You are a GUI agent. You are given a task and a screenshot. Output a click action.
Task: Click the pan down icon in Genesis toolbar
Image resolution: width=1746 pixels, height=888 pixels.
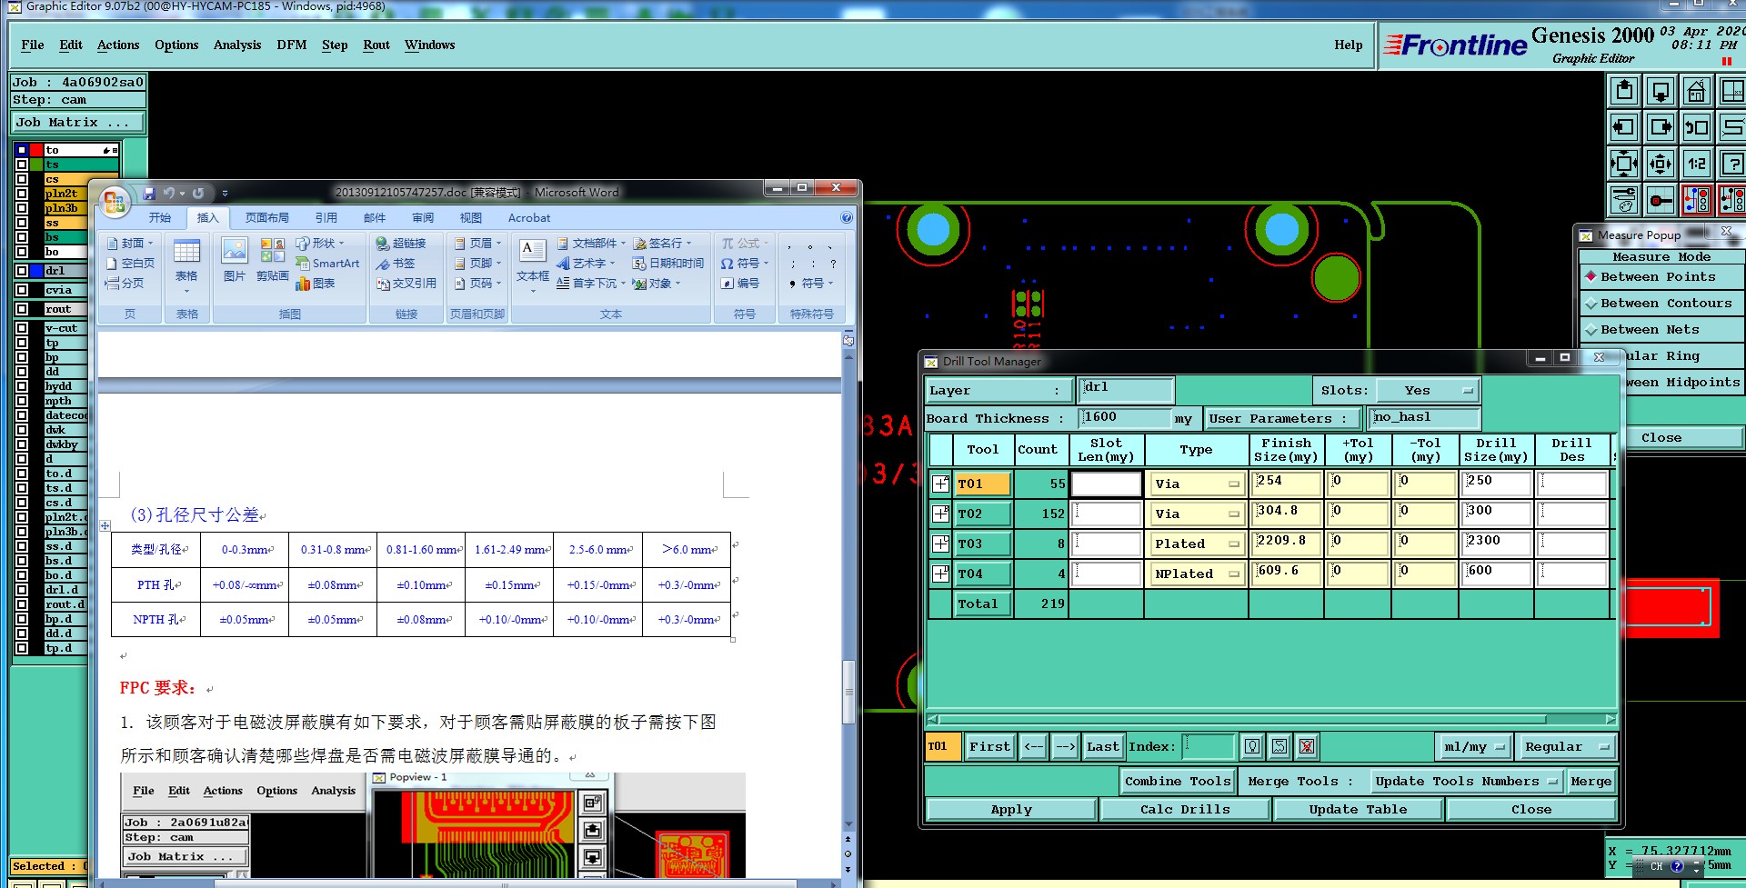coord(1661,91)
